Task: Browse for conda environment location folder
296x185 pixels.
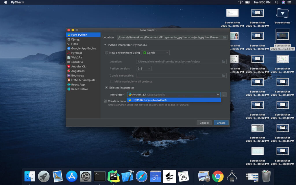Action: coord(224,62)
